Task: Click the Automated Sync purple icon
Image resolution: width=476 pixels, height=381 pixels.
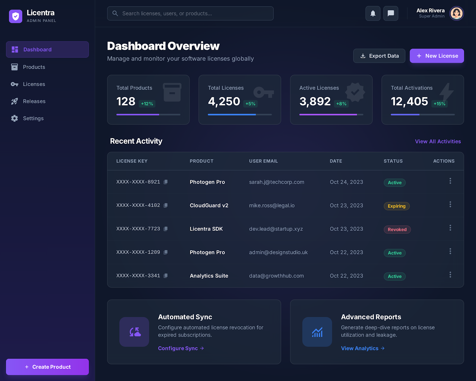Action: 134,332
